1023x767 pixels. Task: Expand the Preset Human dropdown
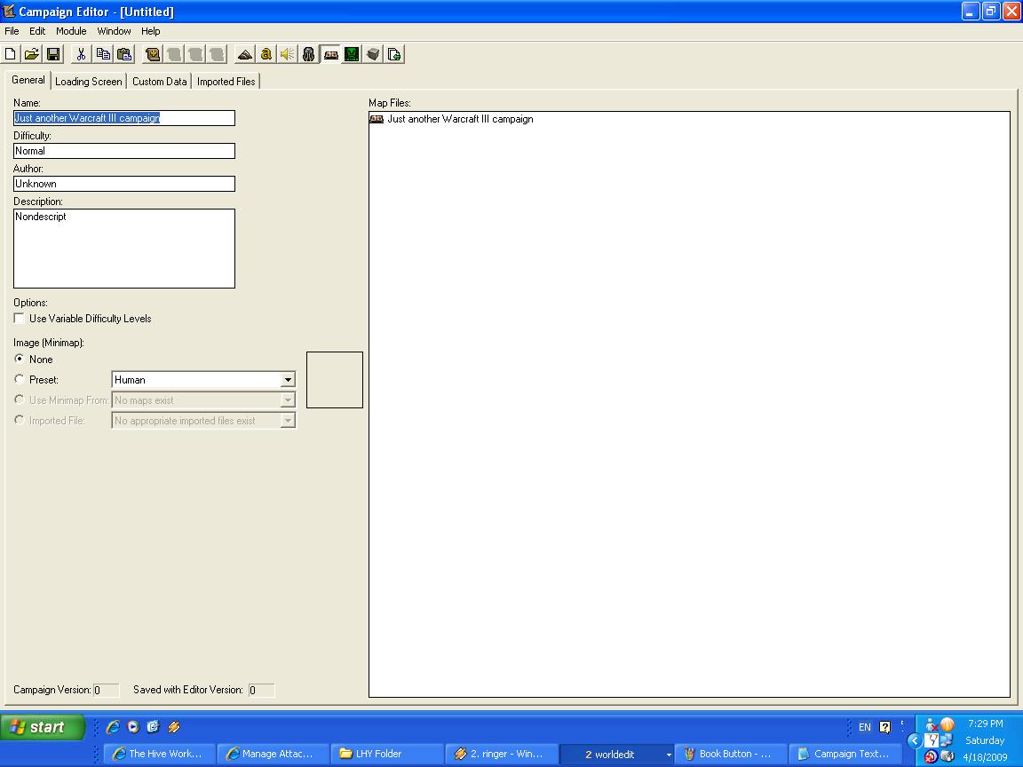[288, 380]
